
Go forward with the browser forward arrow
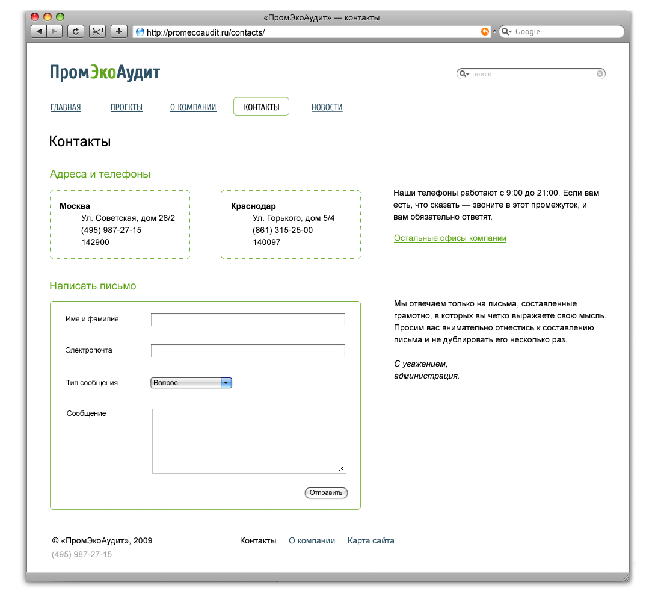click(55, 31)
